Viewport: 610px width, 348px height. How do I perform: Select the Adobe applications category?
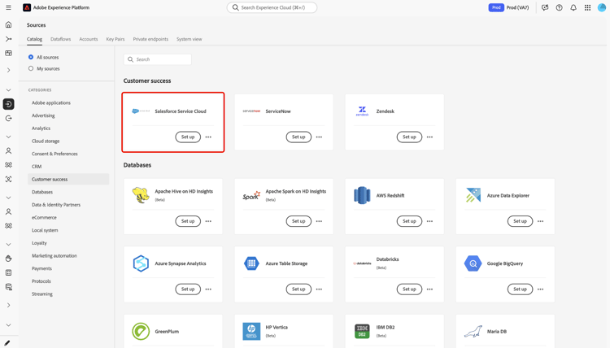[51, 103]
